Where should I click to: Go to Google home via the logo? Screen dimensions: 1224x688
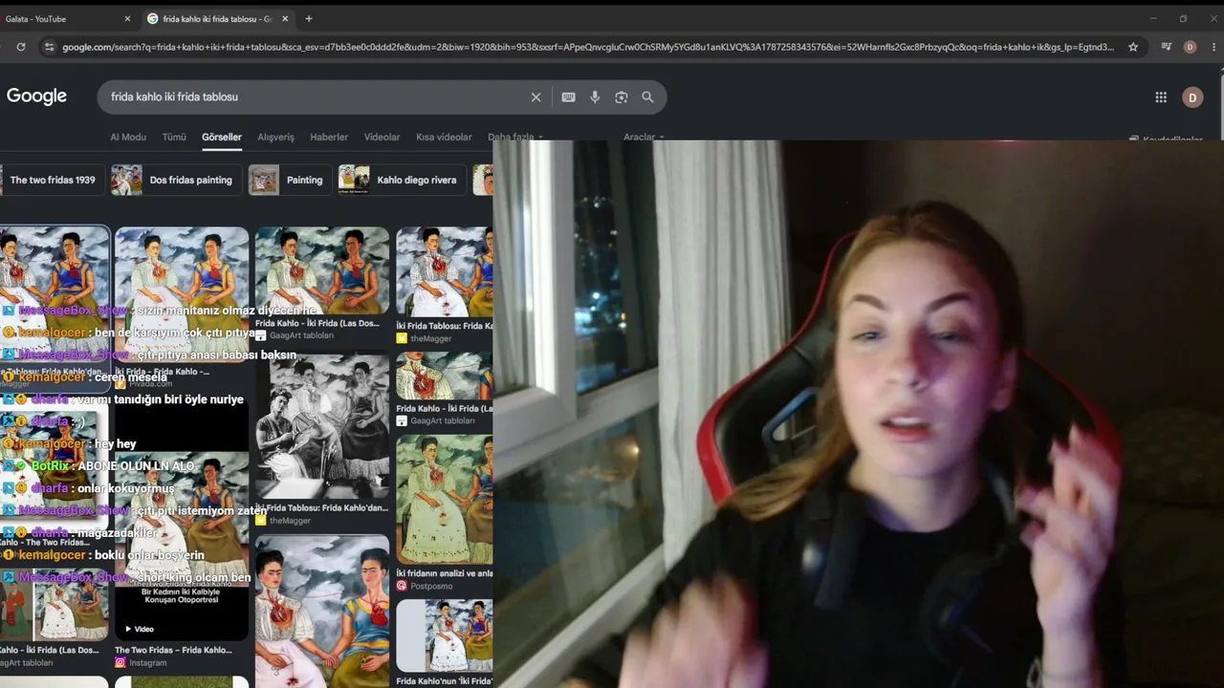tap(36, 97)
